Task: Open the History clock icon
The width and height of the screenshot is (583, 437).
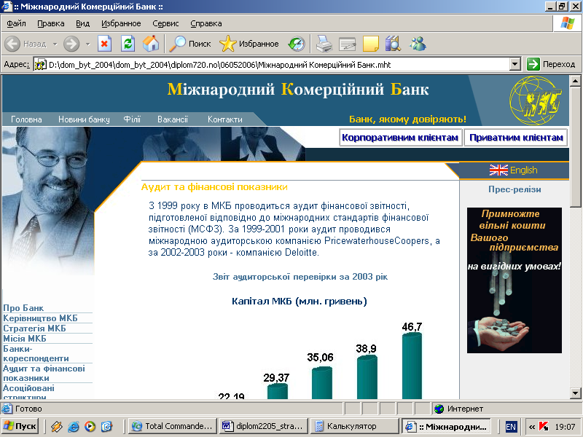Action: 297,44
